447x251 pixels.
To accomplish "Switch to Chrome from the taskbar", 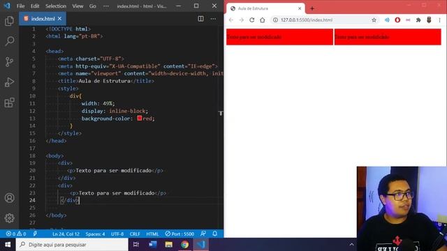I will [184, 245].
